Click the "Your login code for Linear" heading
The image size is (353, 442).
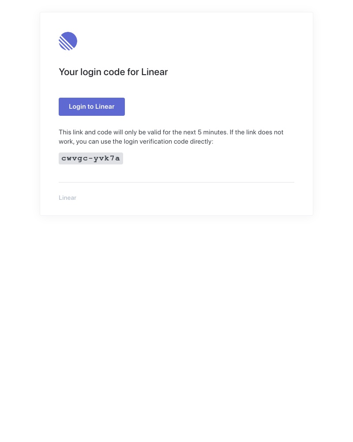(x=113, y=72)
